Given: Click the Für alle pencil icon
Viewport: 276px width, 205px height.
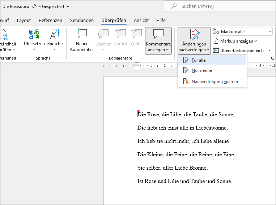Looking at the screenshot, I should click(x=186, y=60).
